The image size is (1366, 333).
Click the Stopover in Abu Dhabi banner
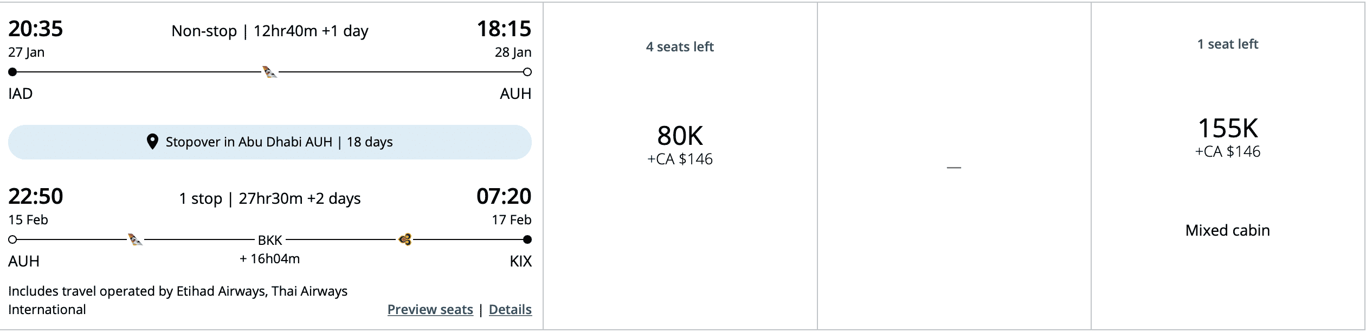270,142
